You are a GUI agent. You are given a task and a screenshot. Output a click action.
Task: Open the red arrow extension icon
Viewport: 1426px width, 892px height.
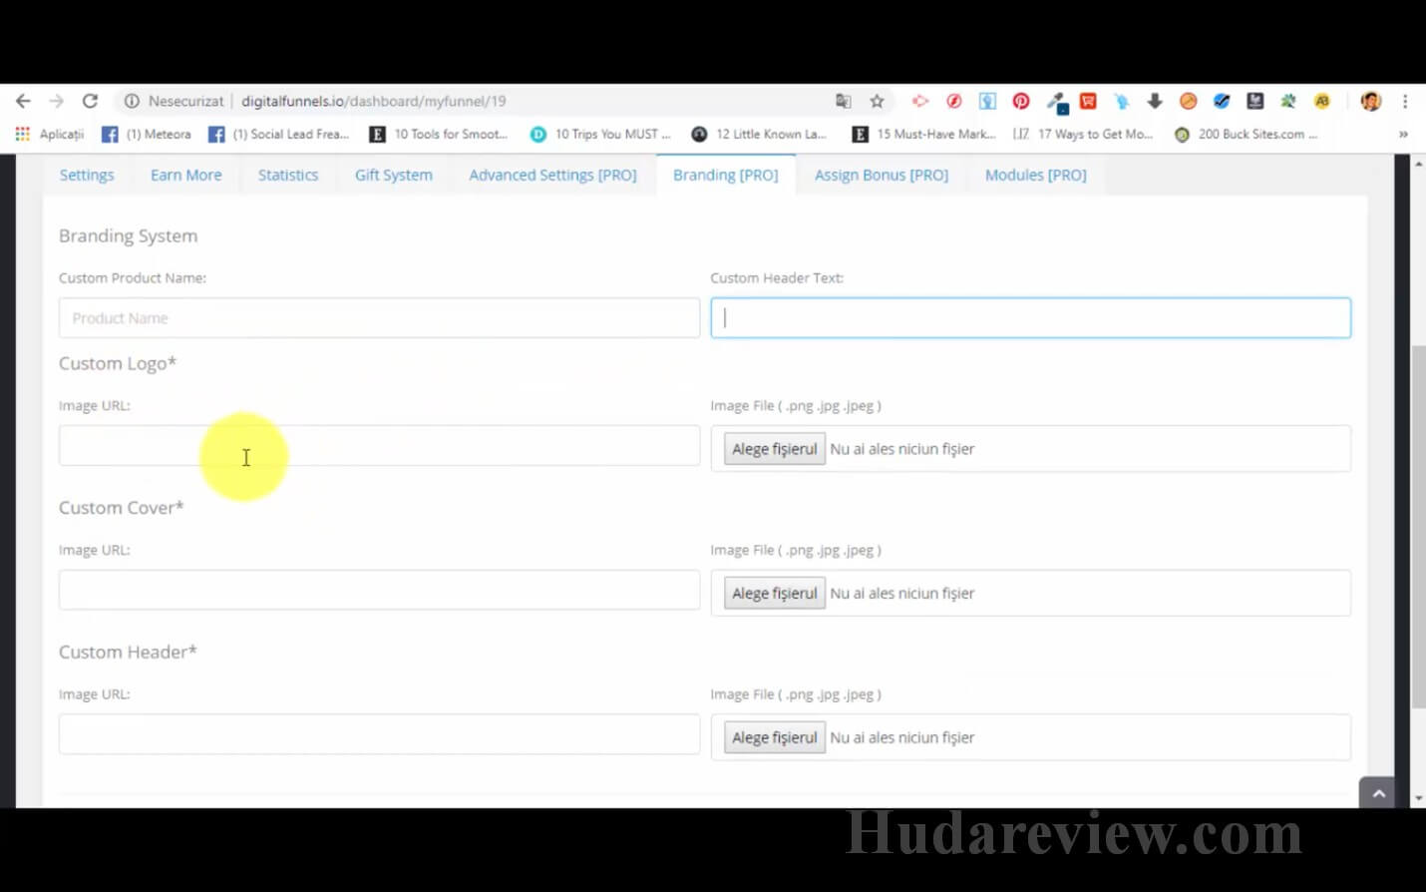click(920, 101)
